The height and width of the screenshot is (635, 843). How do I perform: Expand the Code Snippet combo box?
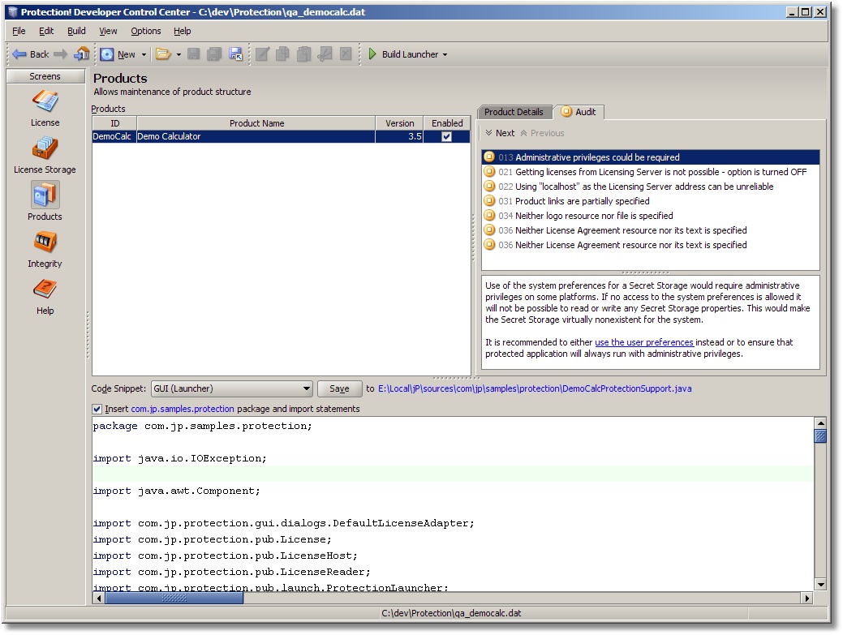point(306,388)
